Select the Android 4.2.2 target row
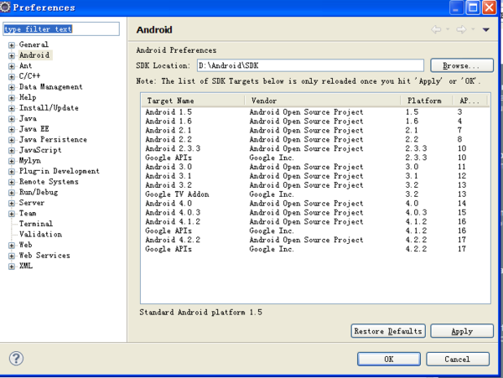This screenshot has width=503, height=378. click(315, 240)
